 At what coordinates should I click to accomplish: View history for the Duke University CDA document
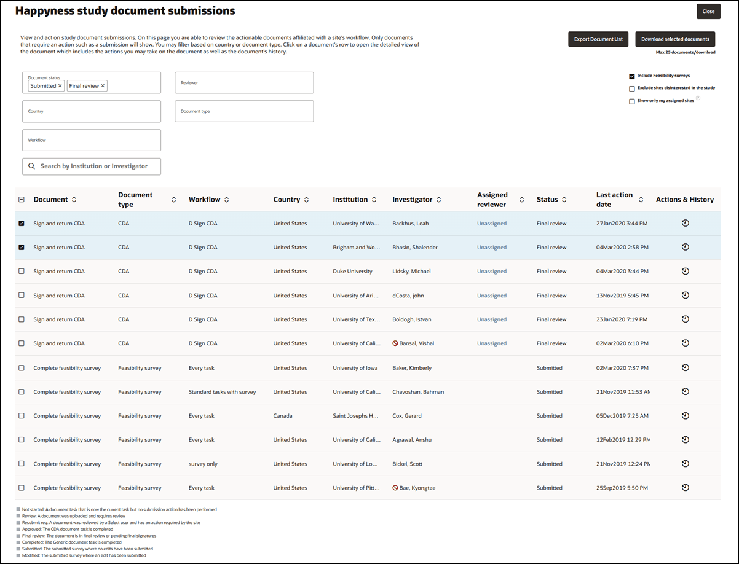tap(686, 271)
